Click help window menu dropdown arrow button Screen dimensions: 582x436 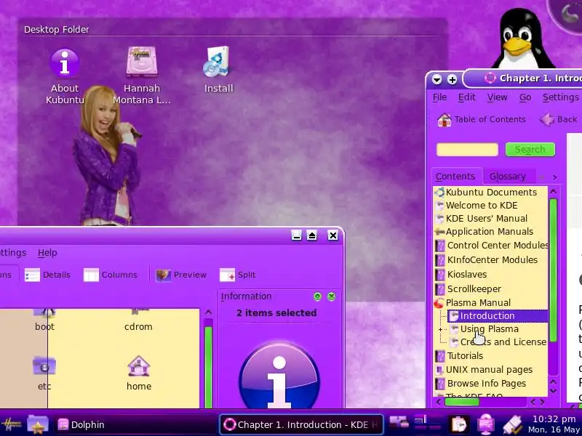[437, 79]
